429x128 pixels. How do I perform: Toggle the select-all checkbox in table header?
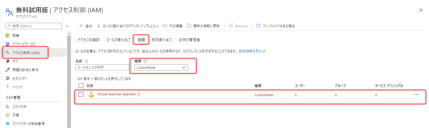[81, 85]
